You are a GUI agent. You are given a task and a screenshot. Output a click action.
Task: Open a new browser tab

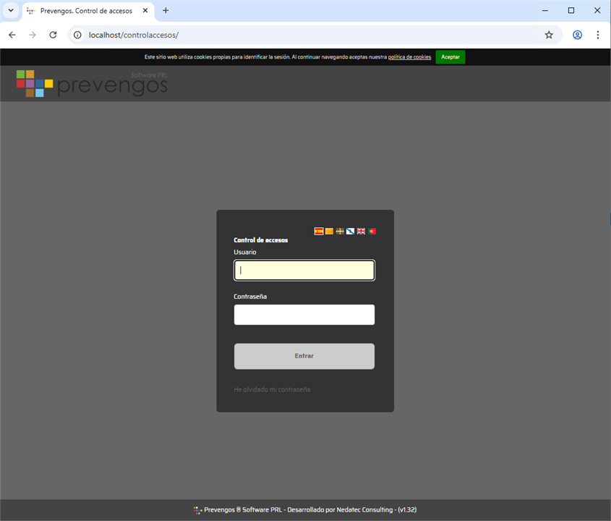click(166, 11)
